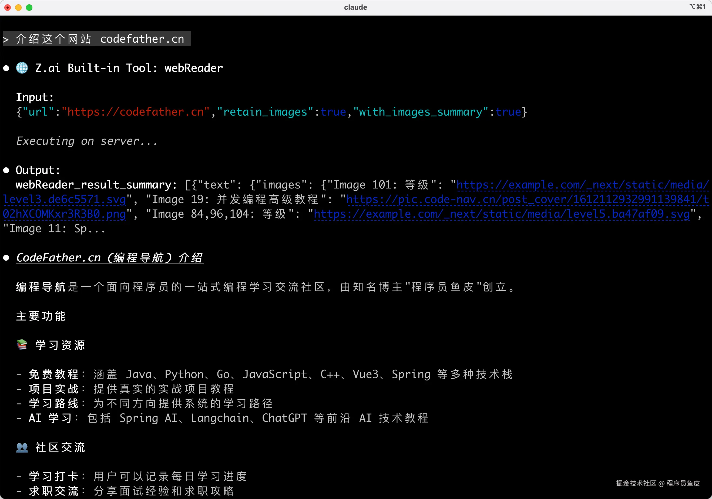Click the 主要功能 section heading
This screenshot has width=712, height=499.
point(41,316)
